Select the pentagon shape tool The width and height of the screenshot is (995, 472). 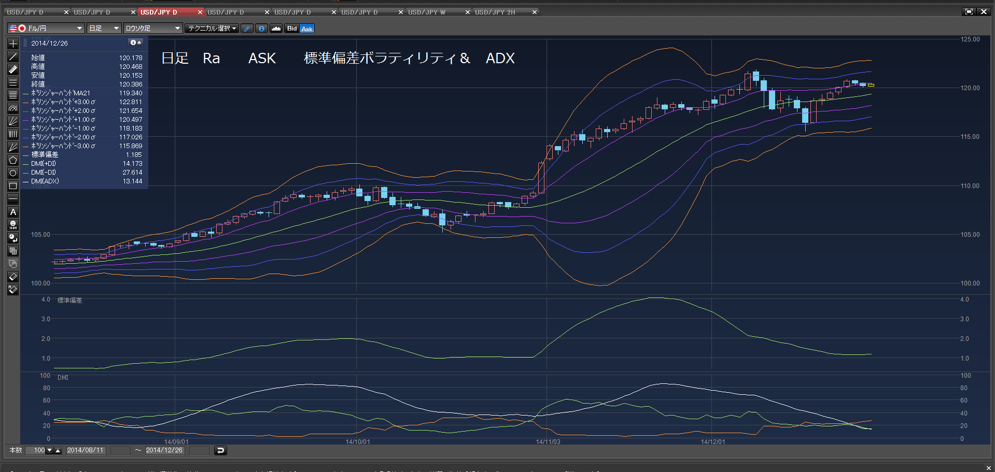coord(13,161)
